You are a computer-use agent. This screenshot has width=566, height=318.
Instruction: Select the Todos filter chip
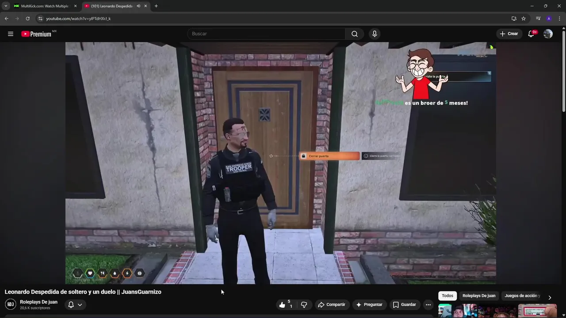447,296
